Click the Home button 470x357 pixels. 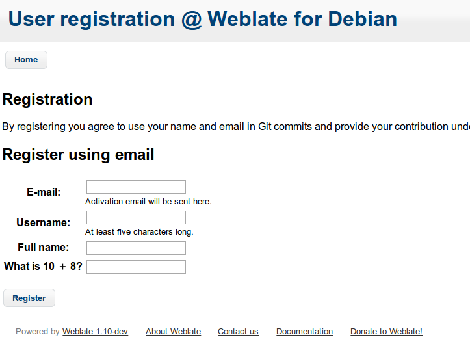(26, 60)
